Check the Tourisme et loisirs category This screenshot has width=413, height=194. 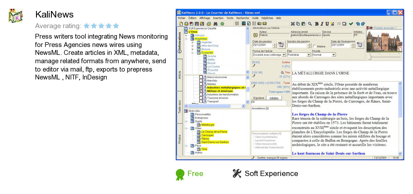pos(201,97)
